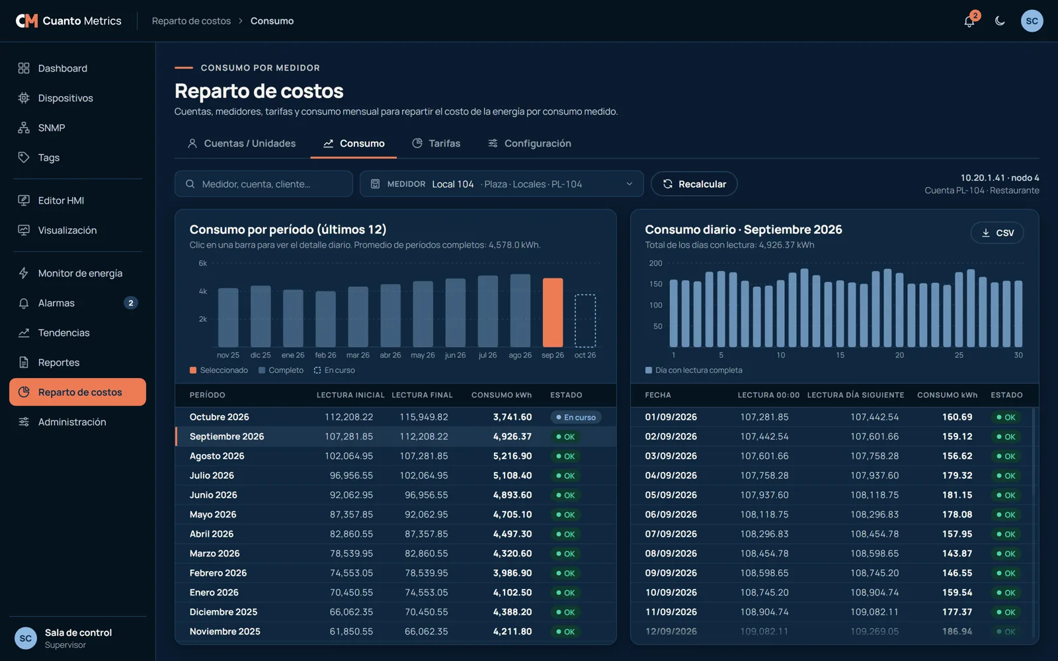Click the Seleccionado legend item
This screenshot has height=661, width=1058.
click(219, 370)
